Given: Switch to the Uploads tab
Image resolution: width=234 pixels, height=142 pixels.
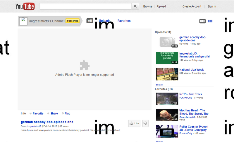Looking at the screenshot, I should (x=105, y=21).
